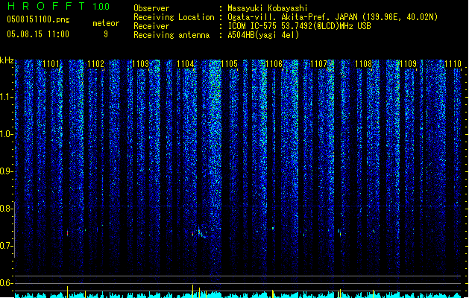Click the 1105 time marker
469x298 pixels.
click(230, 64)
